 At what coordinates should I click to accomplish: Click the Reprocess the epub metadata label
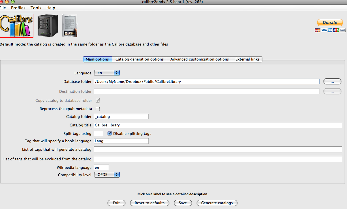pyautogui.click(x=66, y=109)
